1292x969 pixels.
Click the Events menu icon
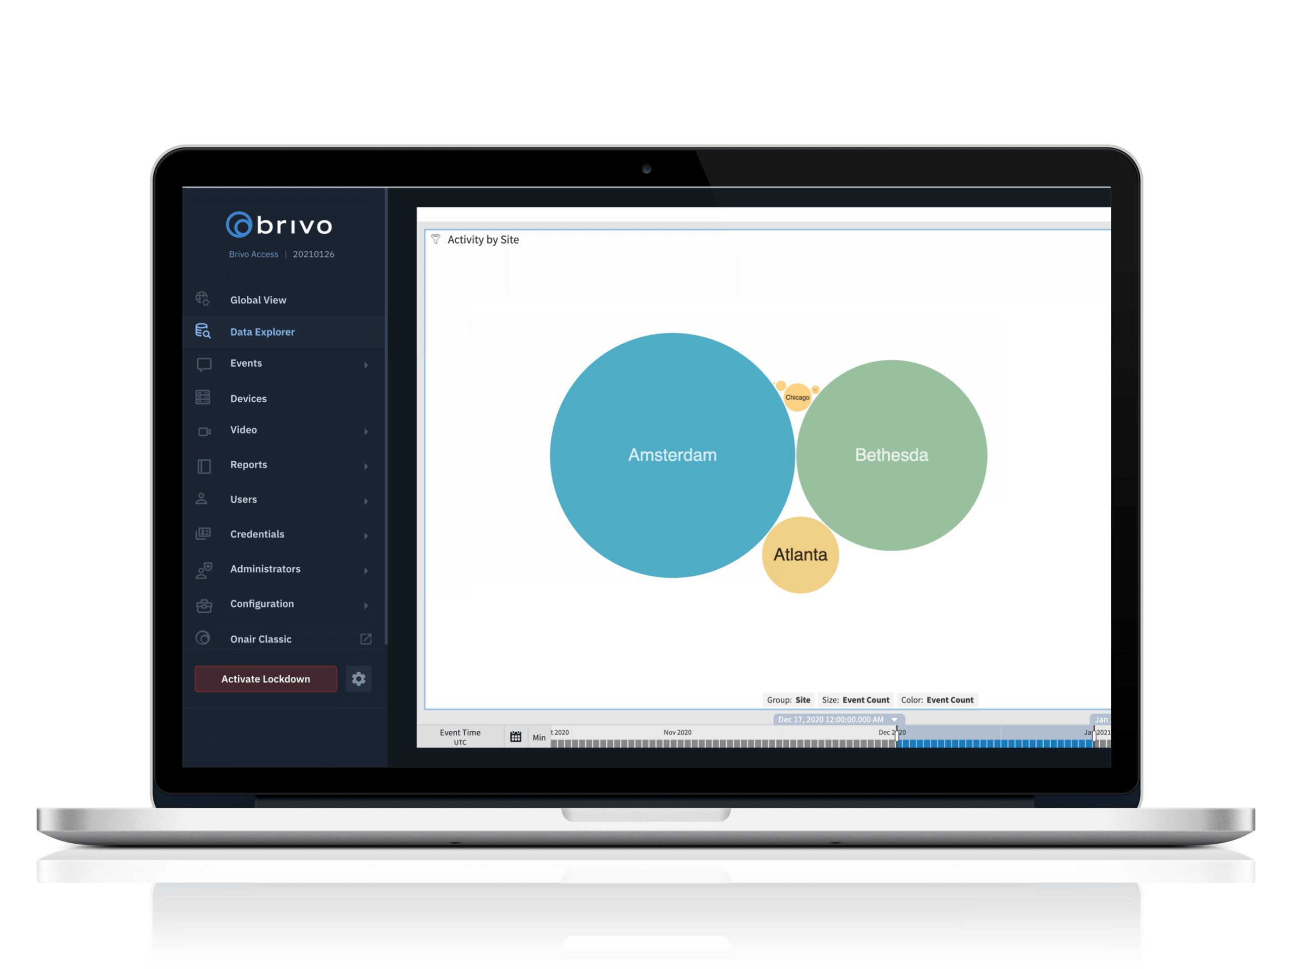[x=202, y=363]
